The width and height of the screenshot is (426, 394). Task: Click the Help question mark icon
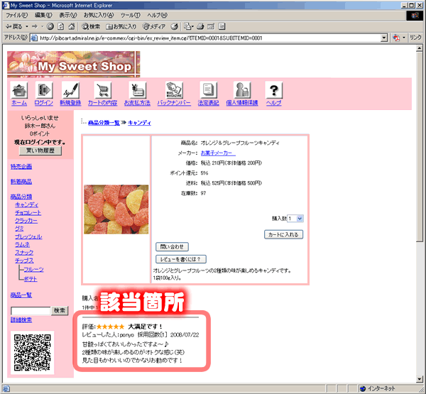273,90
